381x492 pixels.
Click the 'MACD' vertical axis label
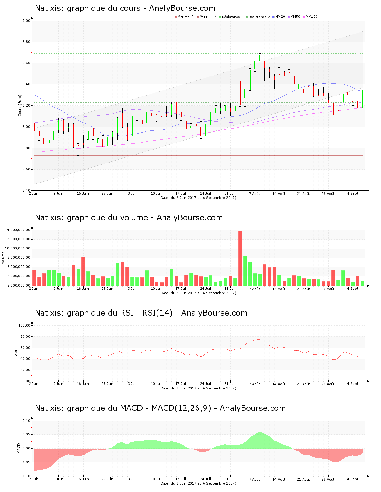point(19,448)
